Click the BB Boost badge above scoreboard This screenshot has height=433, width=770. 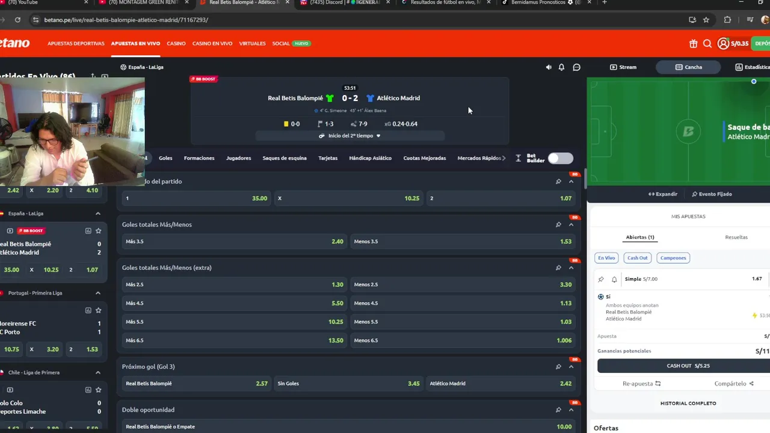[x=203, y=79]
